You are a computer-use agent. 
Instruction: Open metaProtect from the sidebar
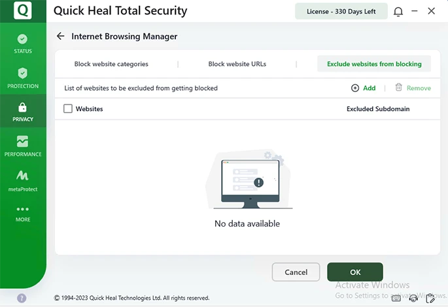click(23, 180)
